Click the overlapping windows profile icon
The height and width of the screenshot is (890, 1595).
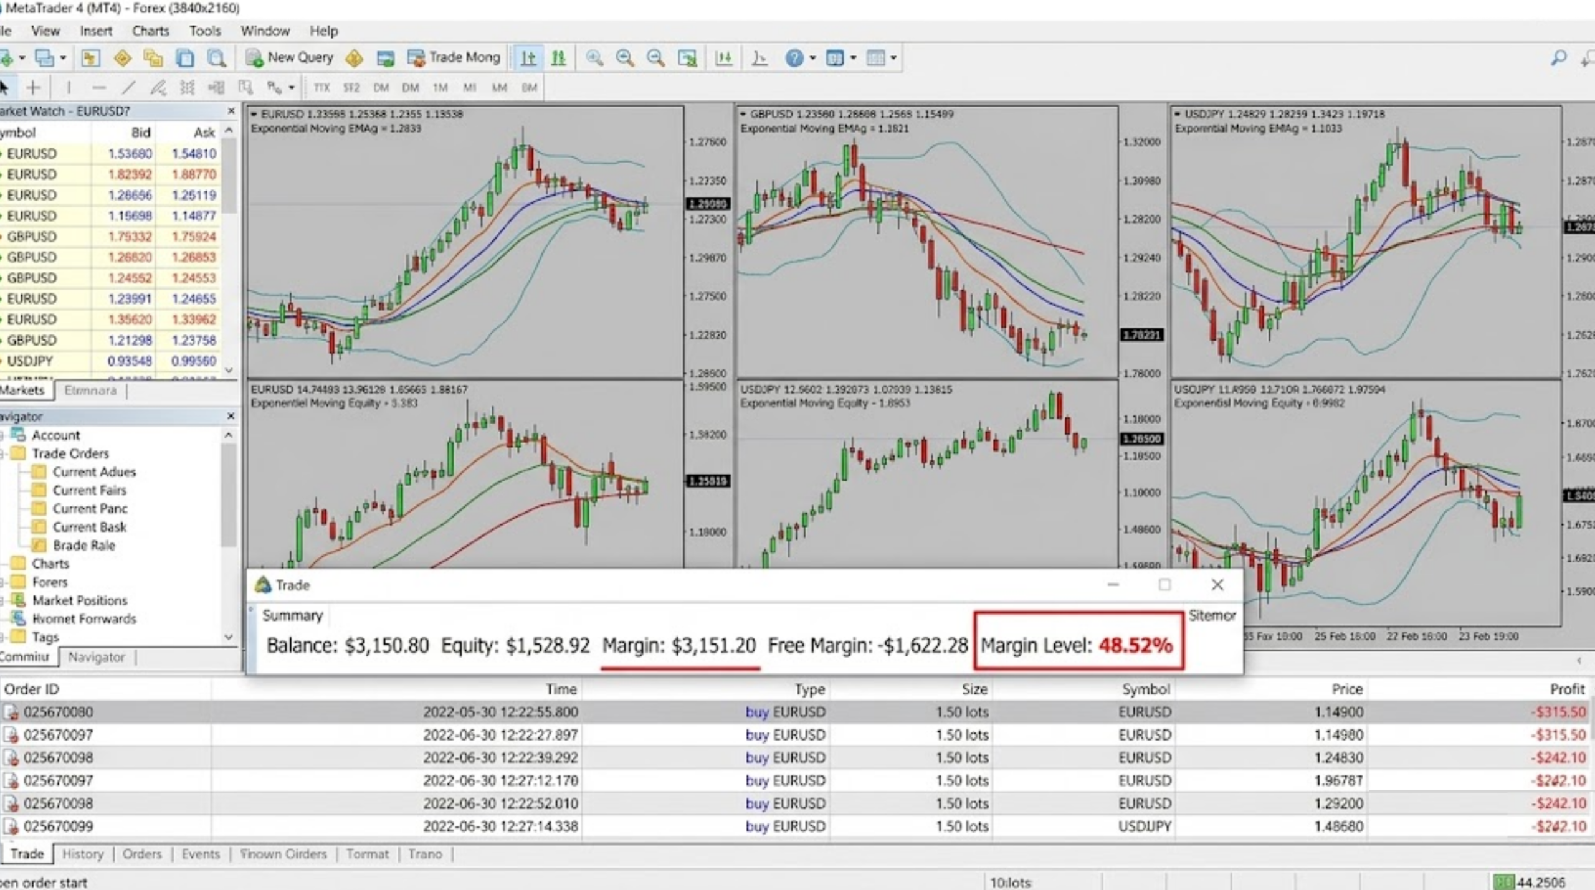click(x=44, y=58)
